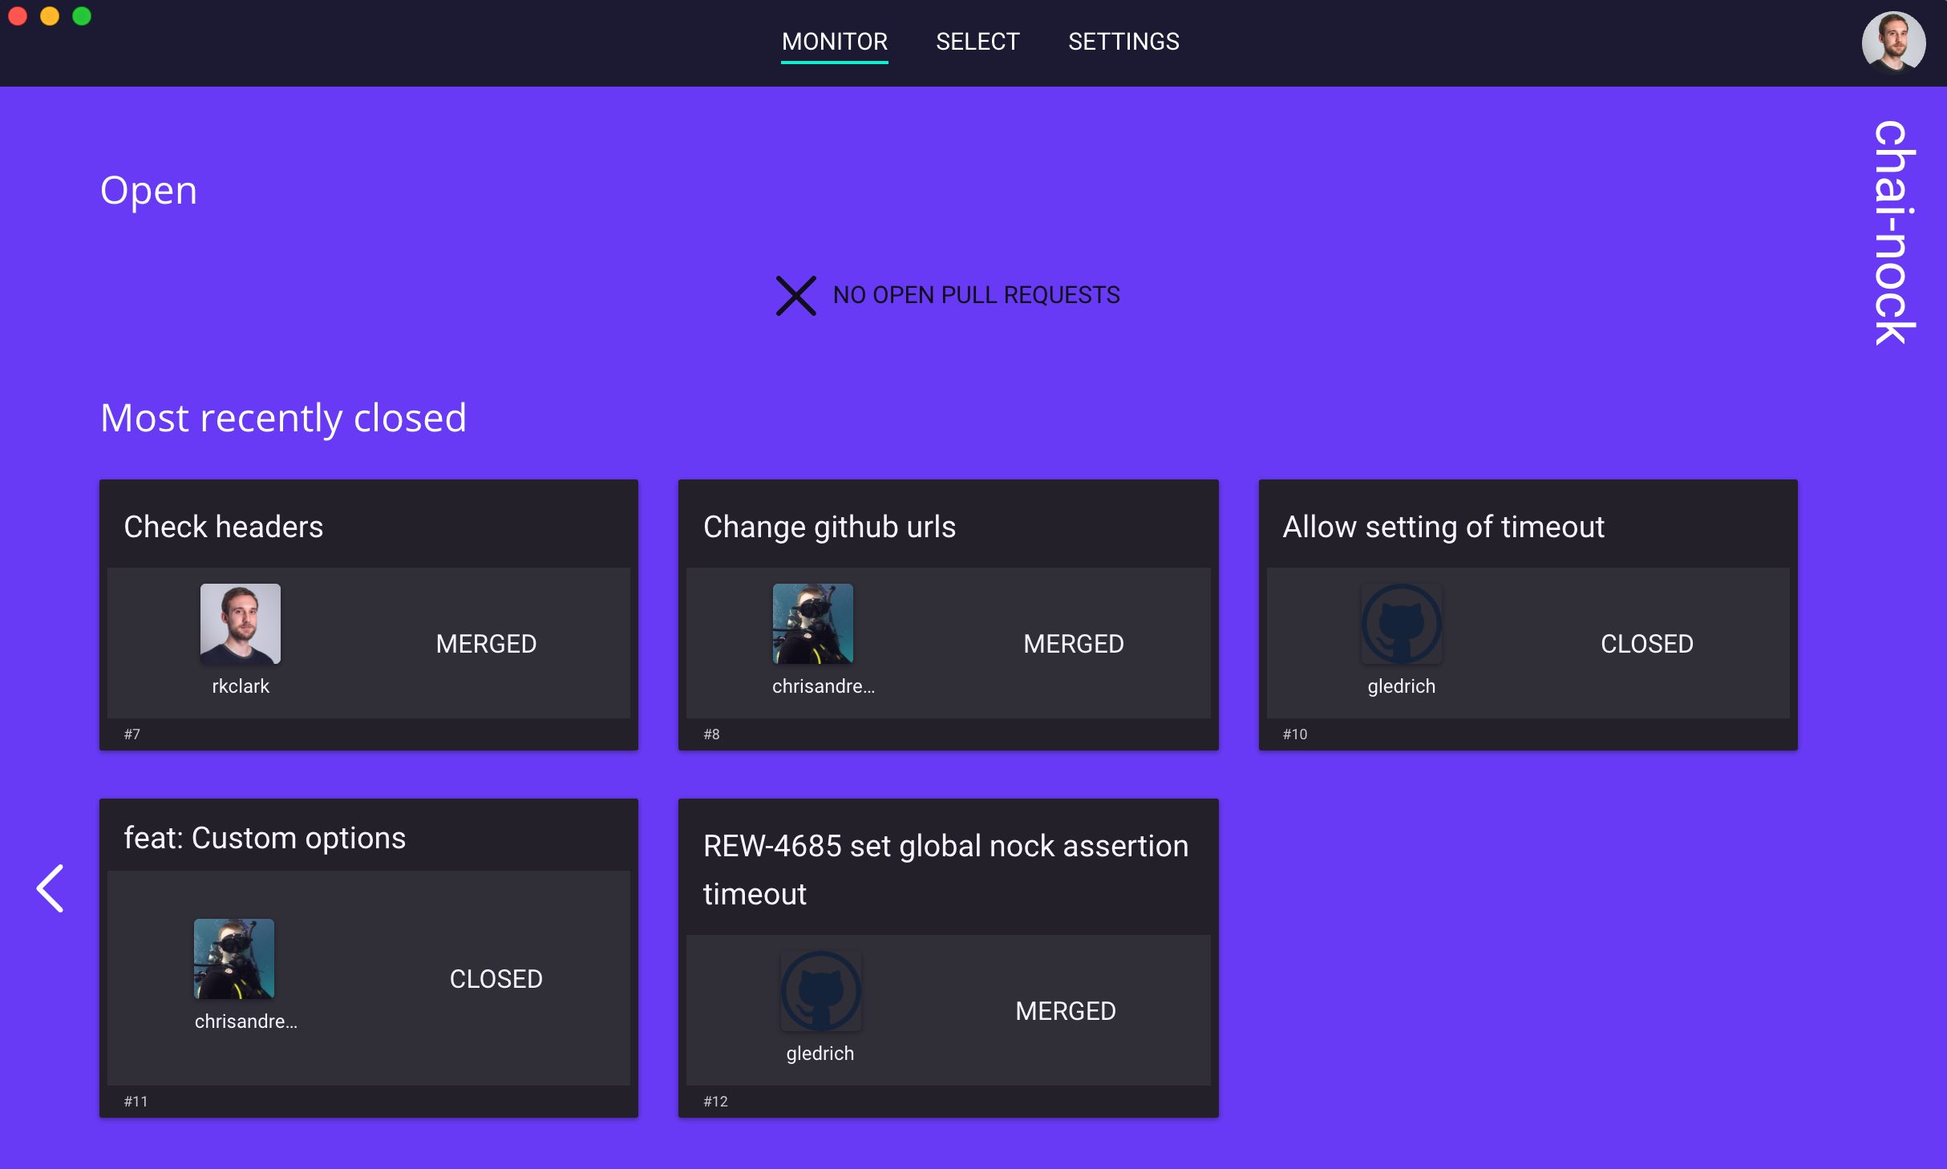Click chrisandre avatar on Change github urls card
The image size is (1947, 1169).
[812, 624]
